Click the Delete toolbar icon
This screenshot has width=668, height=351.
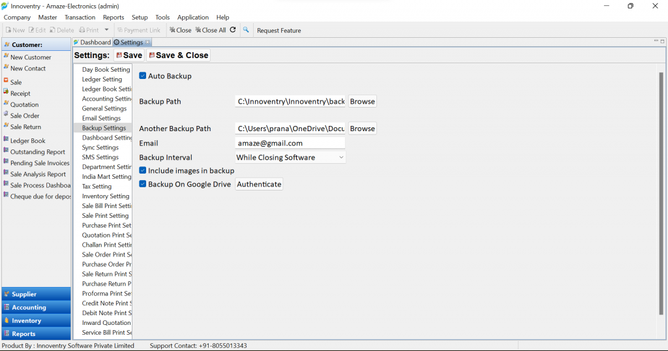[x=62, y=30]
